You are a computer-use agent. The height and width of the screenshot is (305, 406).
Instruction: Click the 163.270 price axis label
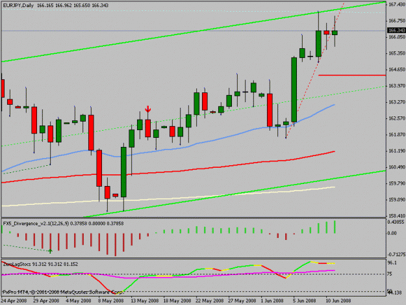click(397, 102)
